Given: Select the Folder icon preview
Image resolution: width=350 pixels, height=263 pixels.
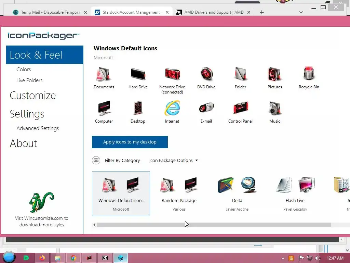Looking at the screenshot, I should coord(240,74).
